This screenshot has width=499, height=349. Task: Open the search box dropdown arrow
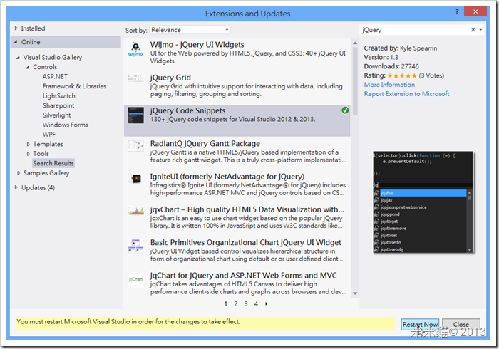[480, 30]
